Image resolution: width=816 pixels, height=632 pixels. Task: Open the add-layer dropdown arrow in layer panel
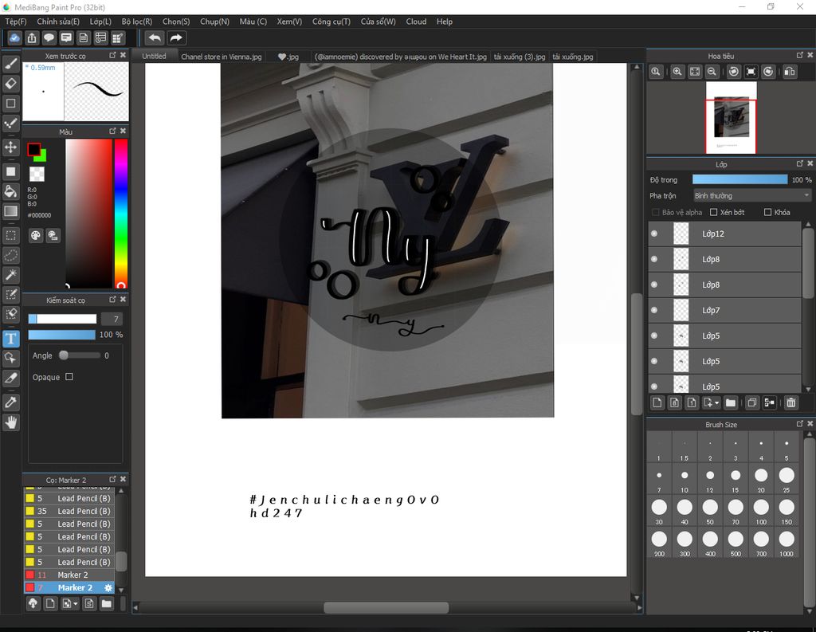[716, 402]
